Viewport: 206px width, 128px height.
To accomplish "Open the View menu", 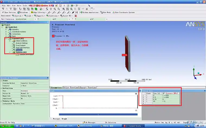I will pos(14,5).
